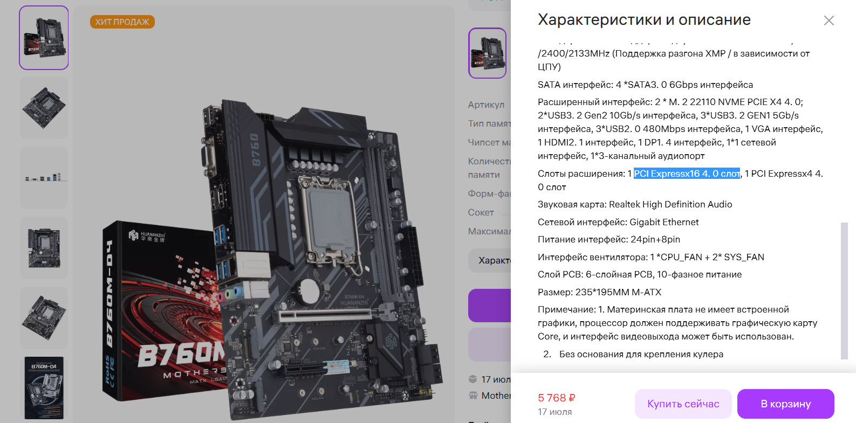Screen dimensions: 856x423
Task: Add item with В корзину button
Action: tap(786, 404)
